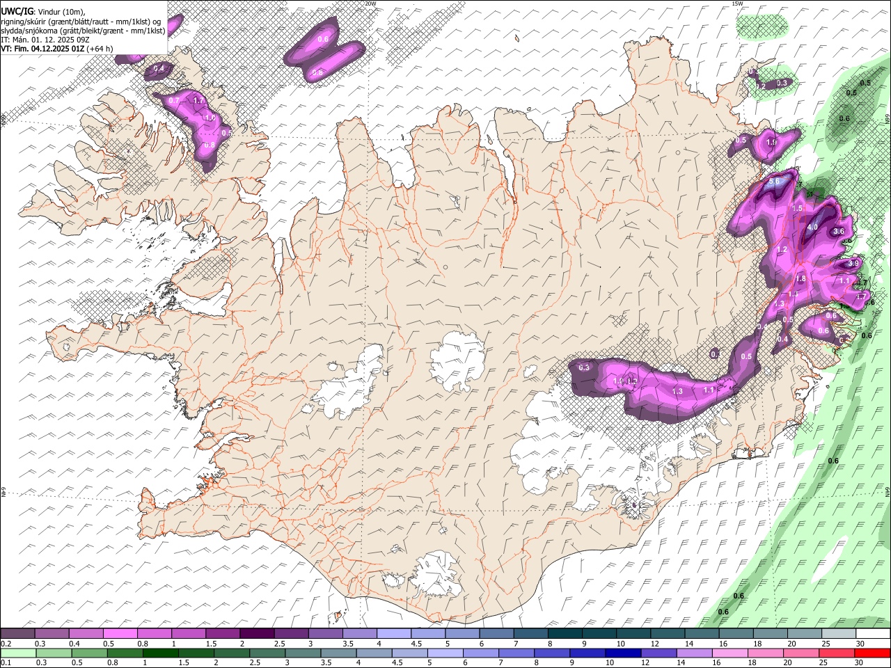Screen dimensions: 891x668
Task: Click the 'UWC/IG: Vindur (10m)' title line
Action: [43, 12]
